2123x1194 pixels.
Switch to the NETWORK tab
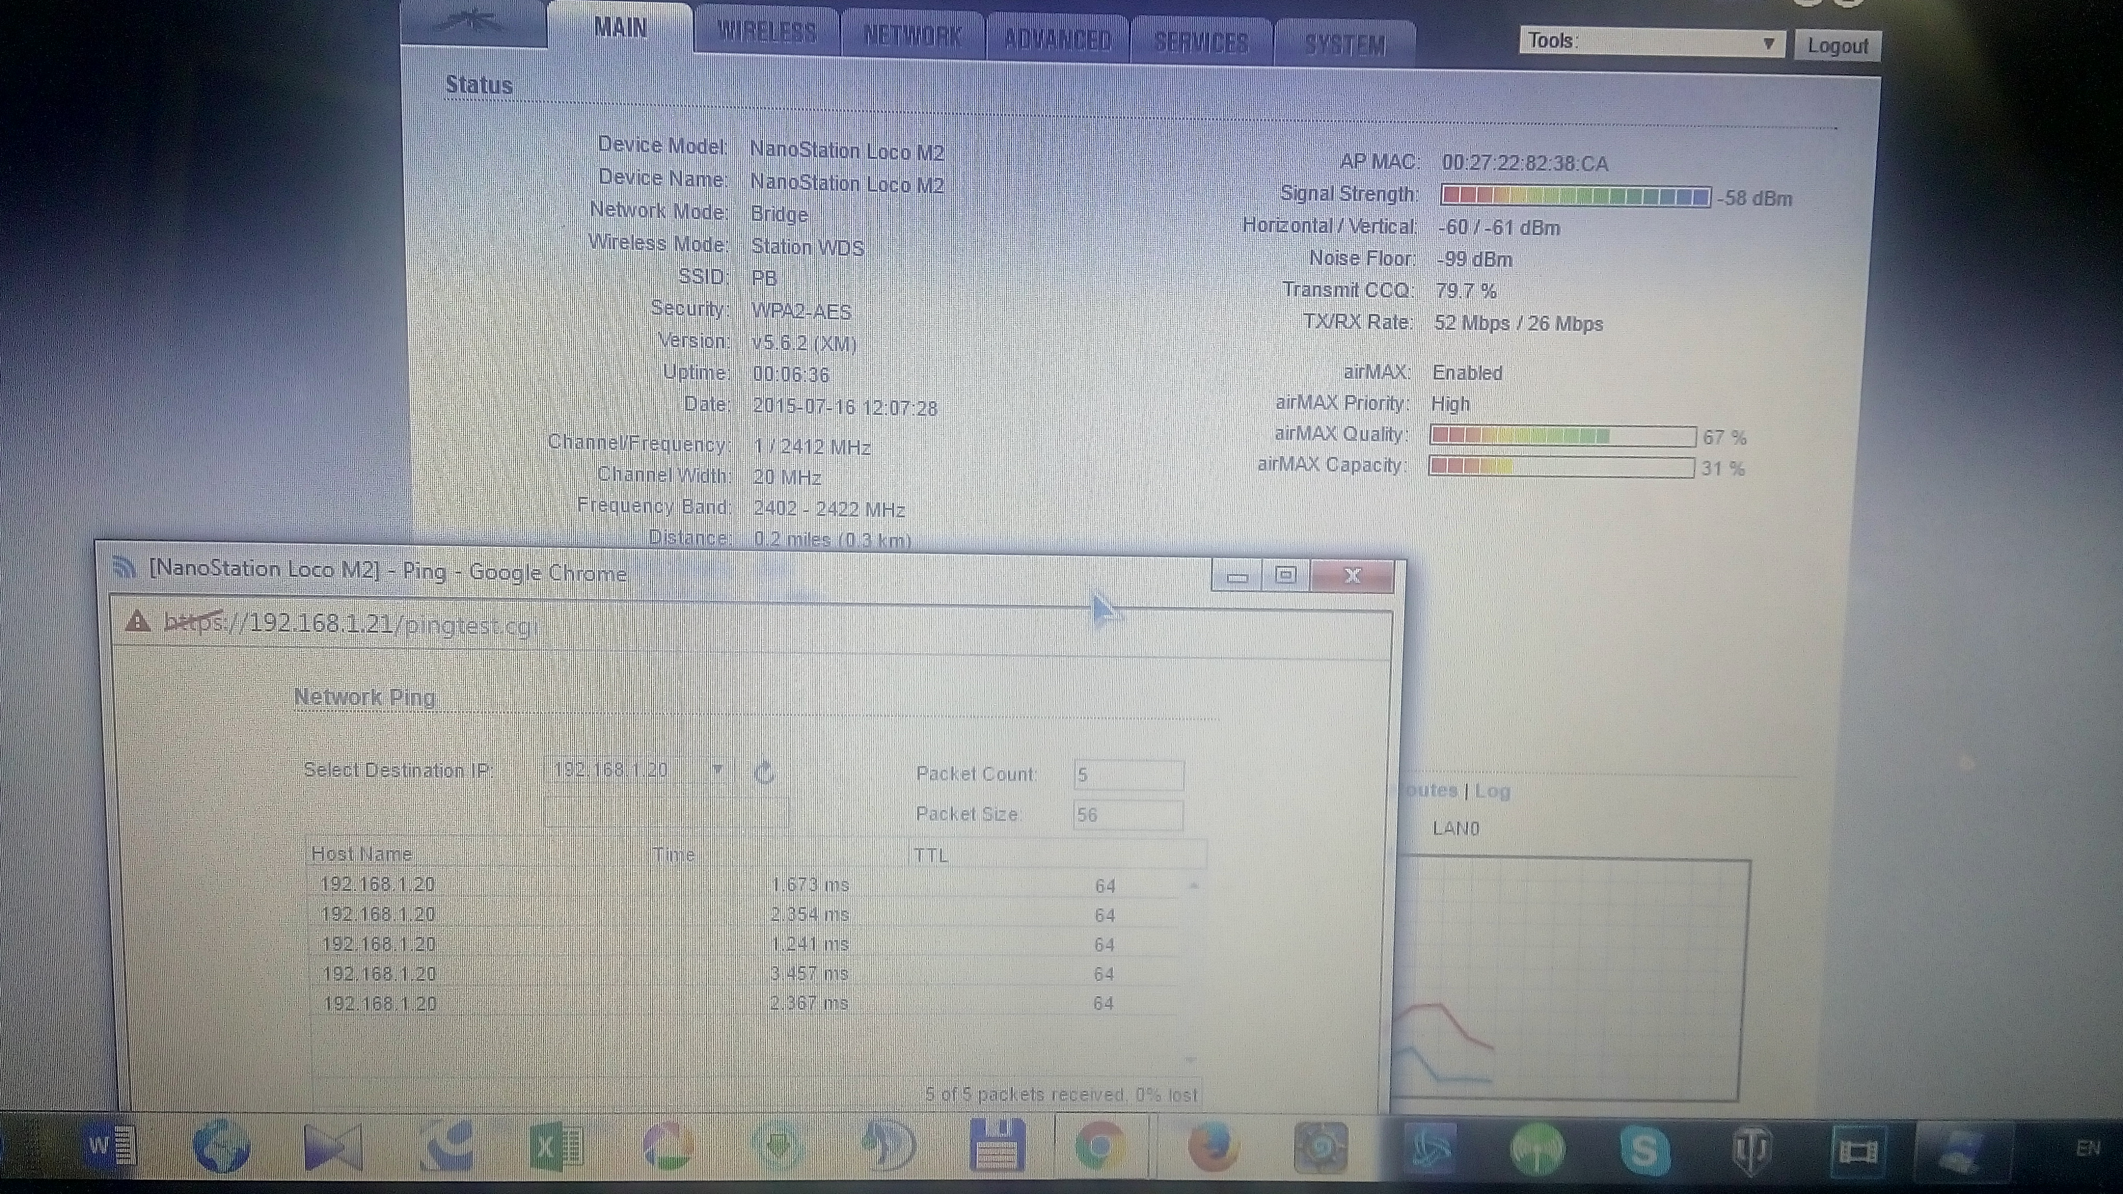[912, 35]
